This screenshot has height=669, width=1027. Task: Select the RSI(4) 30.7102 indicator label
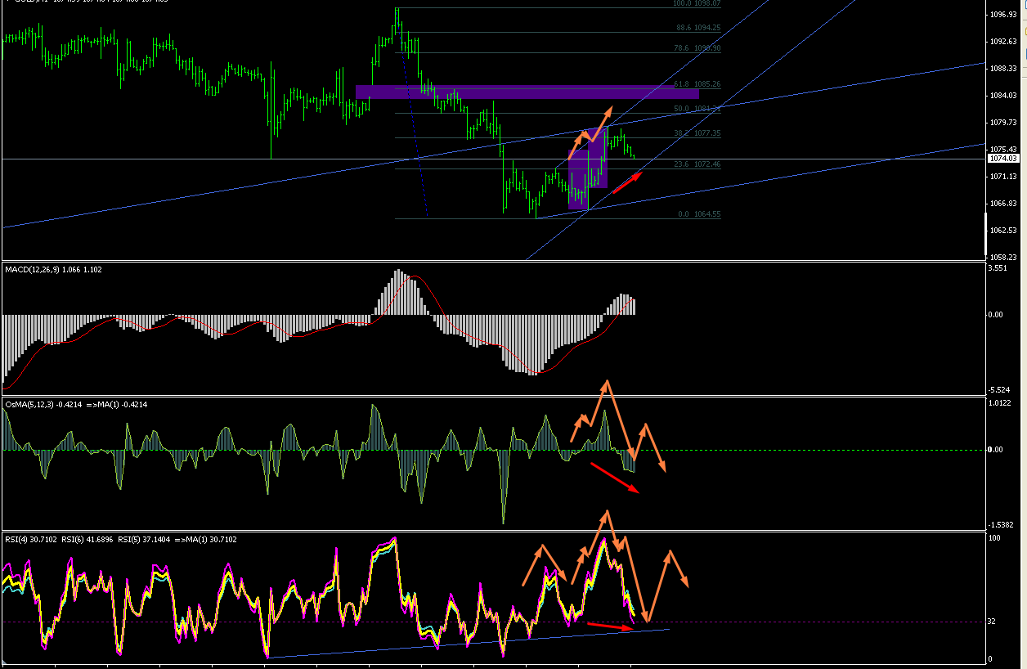point(33,539)
